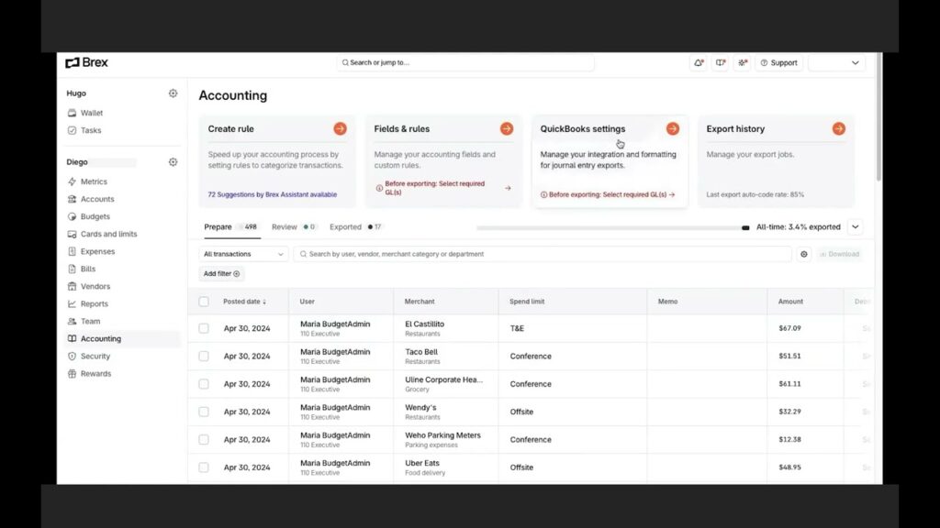Click Download button
The height and width of the screenshot is (528, 940).
pyautogui.click(x=839, y=255)
